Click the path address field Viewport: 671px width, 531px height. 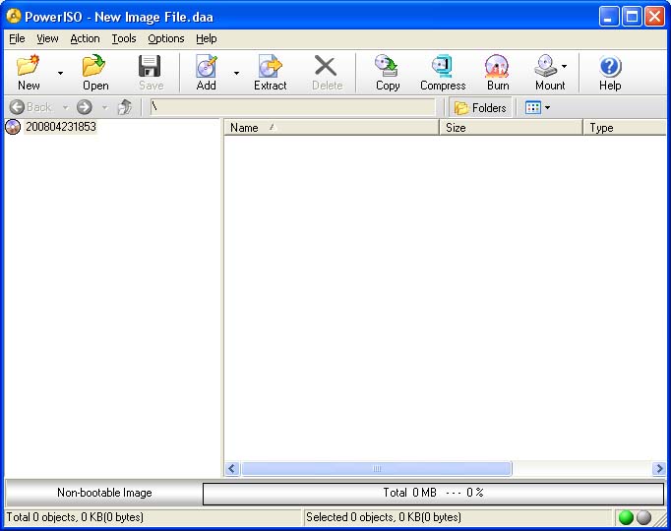point(293,107)
